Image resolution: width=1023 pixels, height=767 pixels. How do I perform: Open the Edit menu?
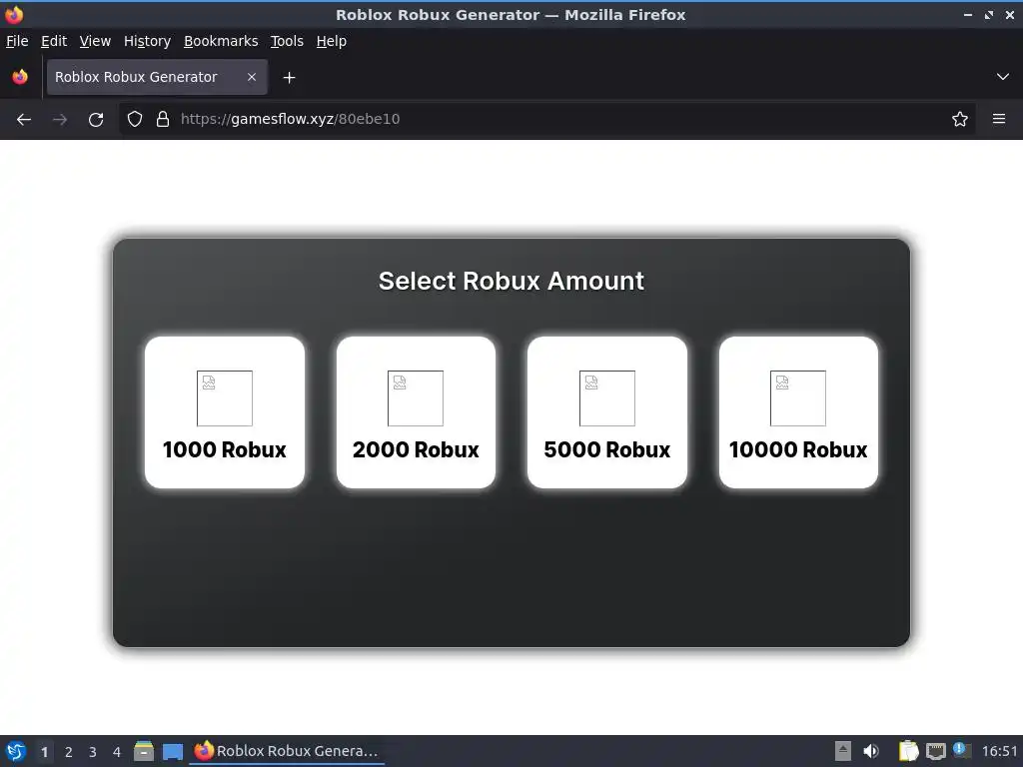[54, 41]
